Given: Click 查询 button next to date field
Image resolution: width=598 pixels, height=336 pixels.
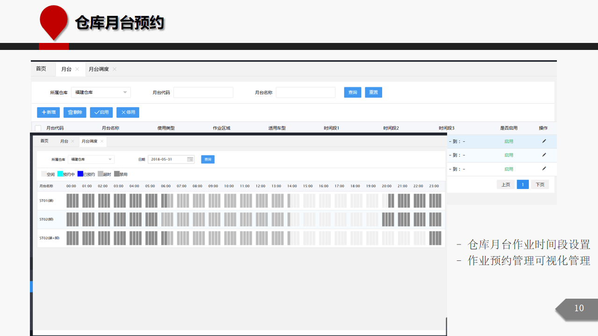Looking at the screenshot, I should point(208,159).
